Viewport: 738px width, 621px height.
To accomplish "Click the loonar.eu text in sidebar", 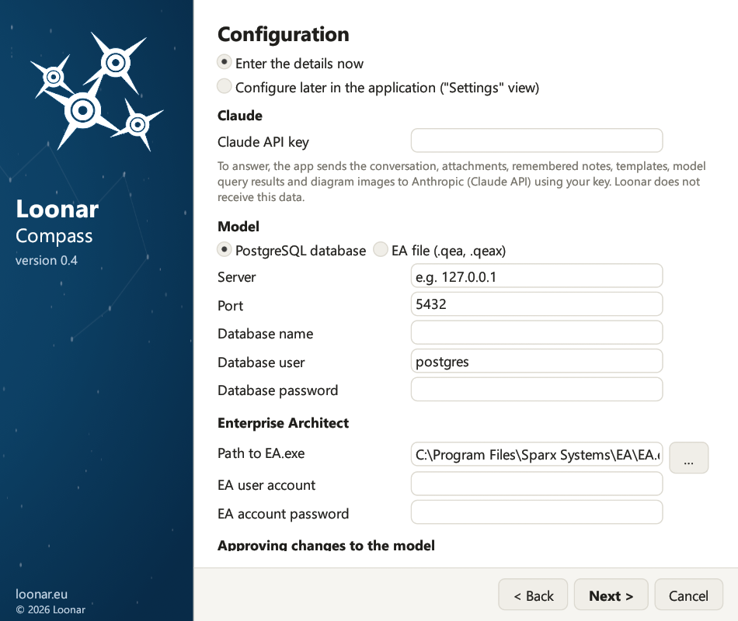I will [41, 594].
